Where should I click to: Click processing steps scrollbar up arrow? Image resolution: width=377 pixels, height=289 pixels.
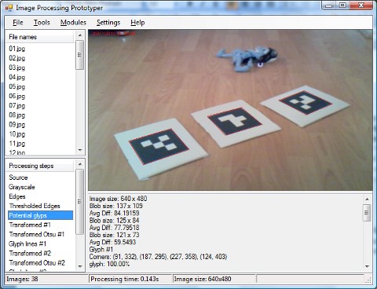click(x=80, y=164)
